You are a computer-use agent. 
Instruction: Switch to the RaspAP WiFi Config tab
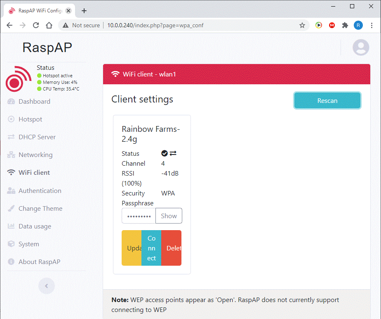(x=37, y=10)
